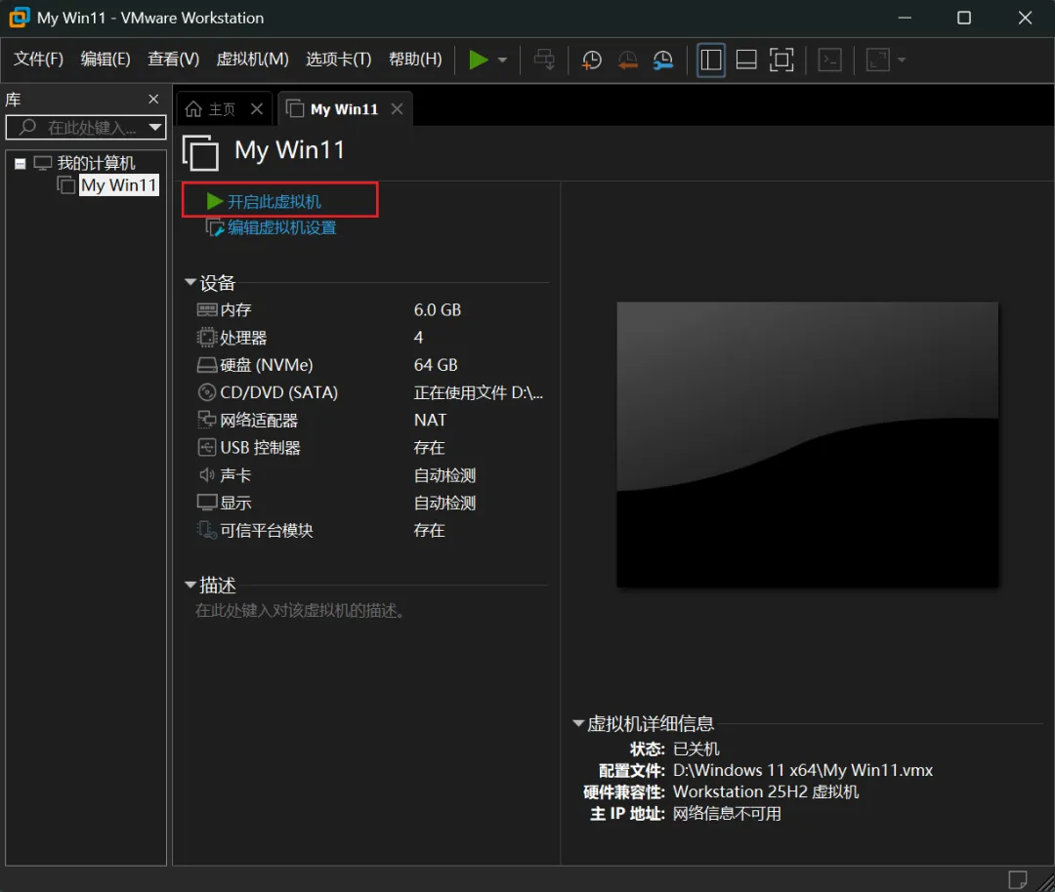This screenshot has width=1055, height=892.
Task: Click the VMware Workstation title bar icon
Action: [20, 18]
